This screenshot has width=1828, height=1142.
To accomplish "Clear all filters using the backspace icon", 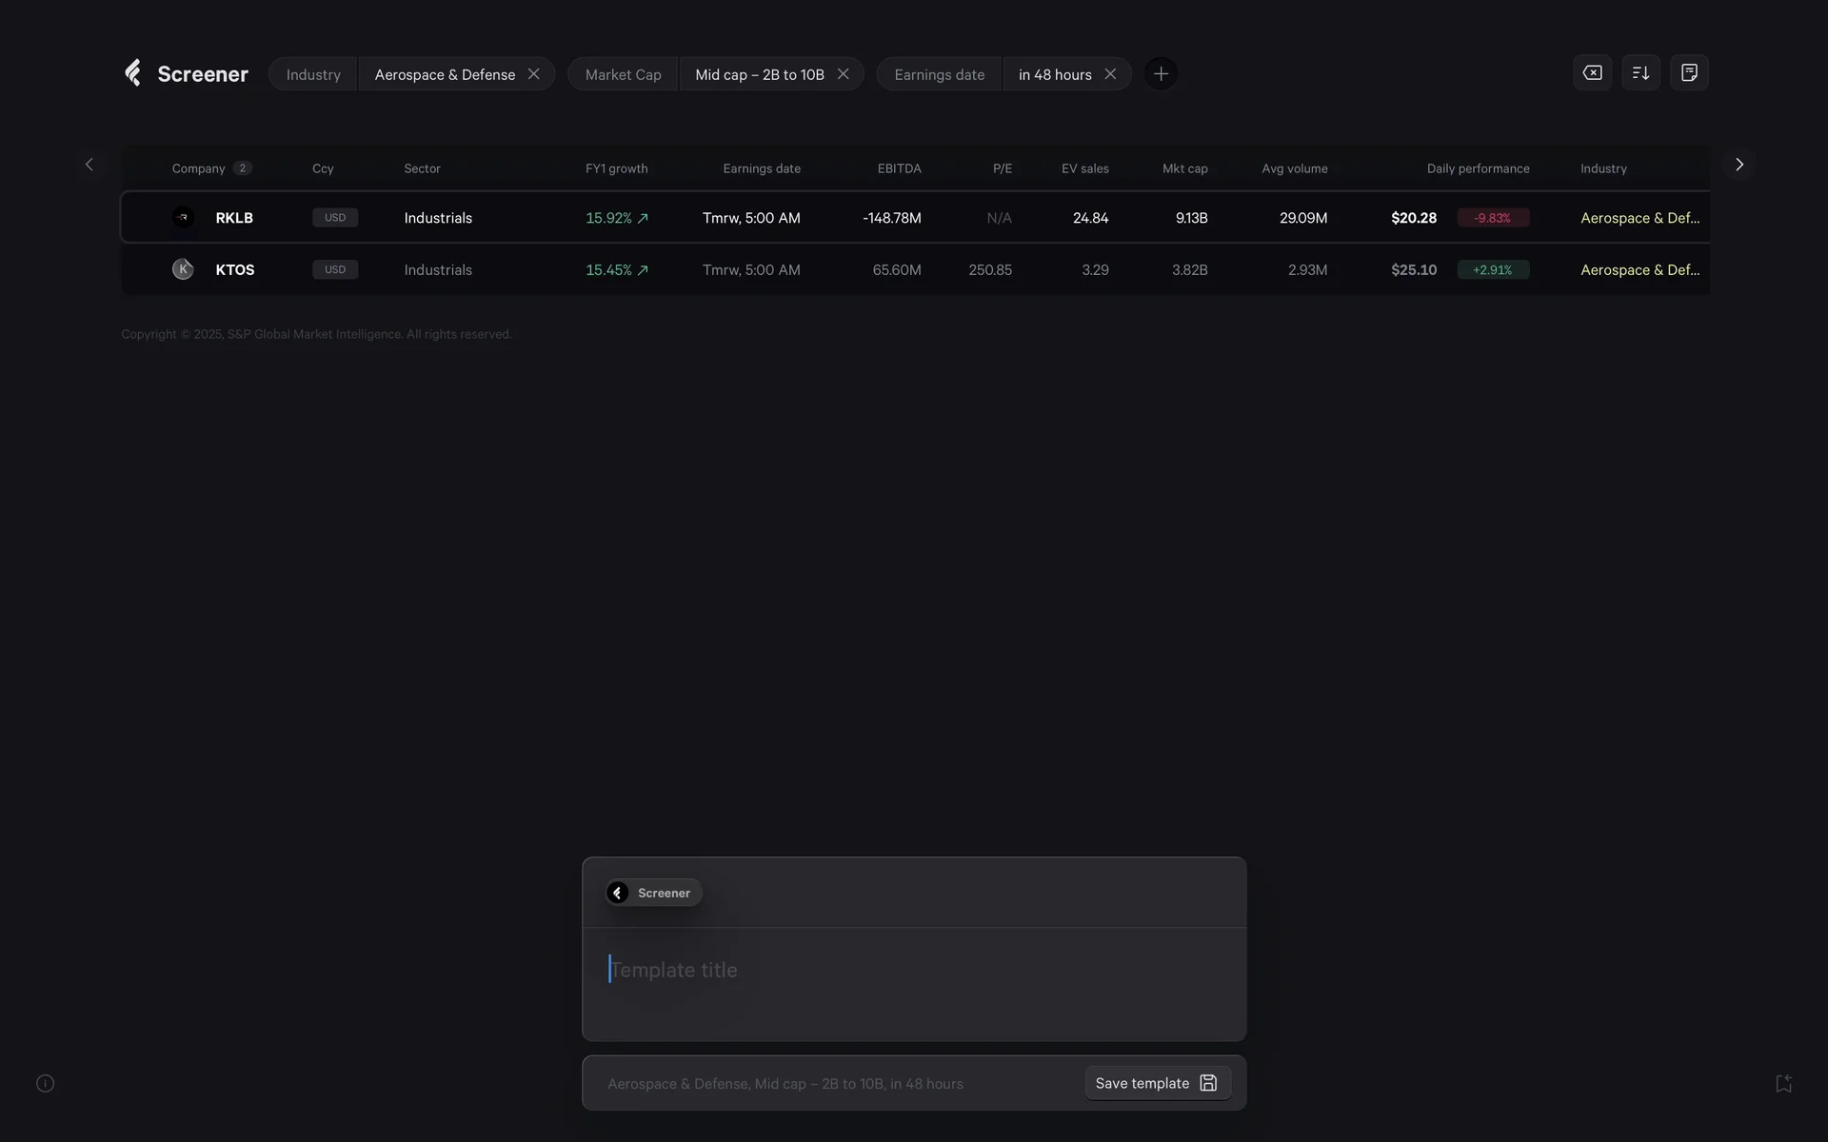I will 1592,72.
